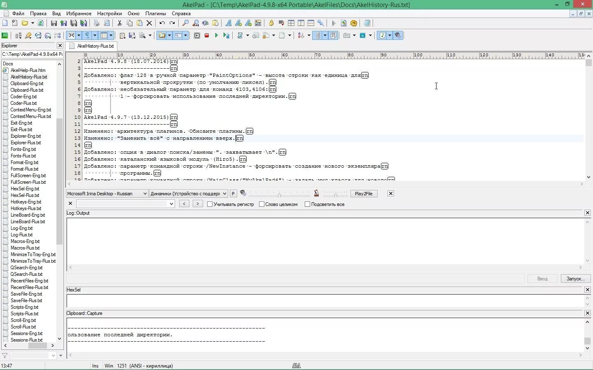The image size is (593, 370).
Task: Toggle the music note sounds button
Action: 383,35
